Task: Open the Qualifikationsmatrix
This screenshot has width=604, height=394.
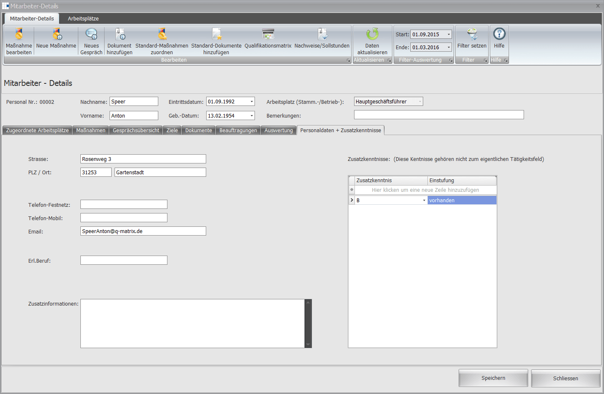Action: point(268,34)
